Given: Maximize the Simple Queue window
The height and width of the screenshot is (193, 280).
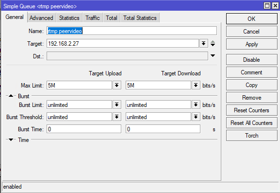Looking at the screenshot, I should [267, 6].
